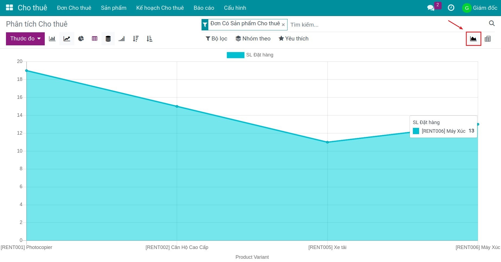Open the Cấu hình menu
Viewport: 501px width, 262px height.
pos(235,8)
